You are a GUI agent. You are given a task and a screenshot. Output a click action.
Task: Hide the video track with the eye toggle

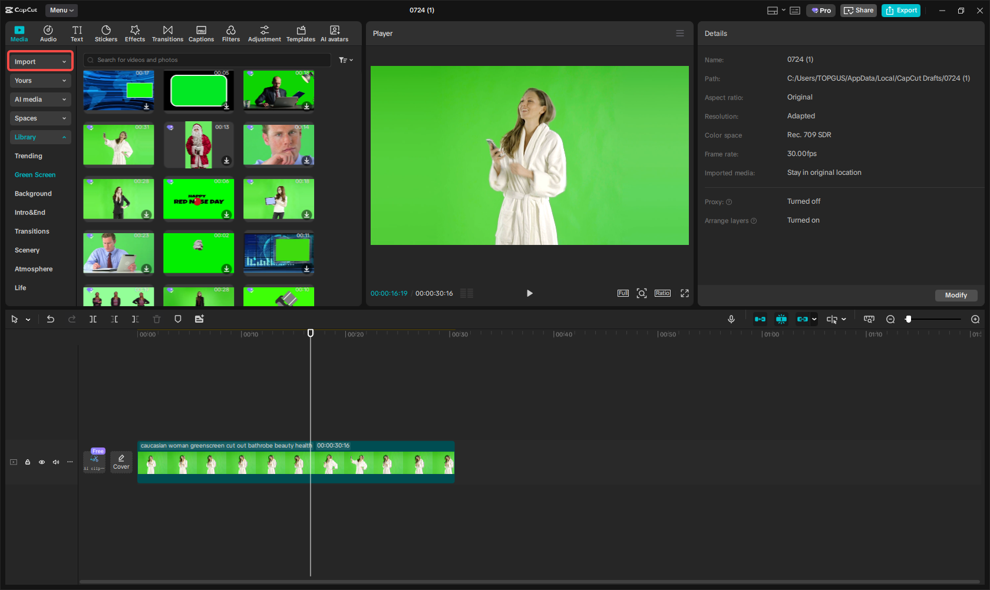pyautogui.click(x=41, y=462)
